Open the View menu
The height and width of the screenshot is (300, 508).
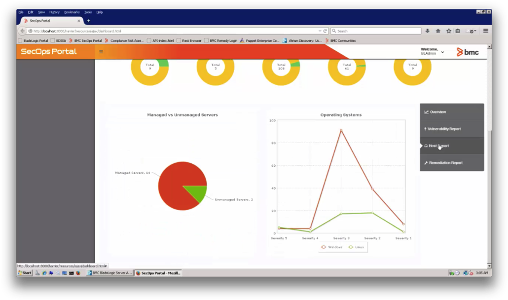(x=41, y=12)
